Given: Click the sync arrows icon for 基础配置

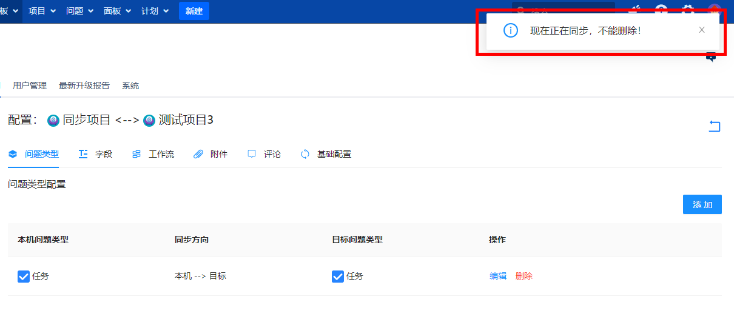Looking at the screenshot, I should 305,154.
